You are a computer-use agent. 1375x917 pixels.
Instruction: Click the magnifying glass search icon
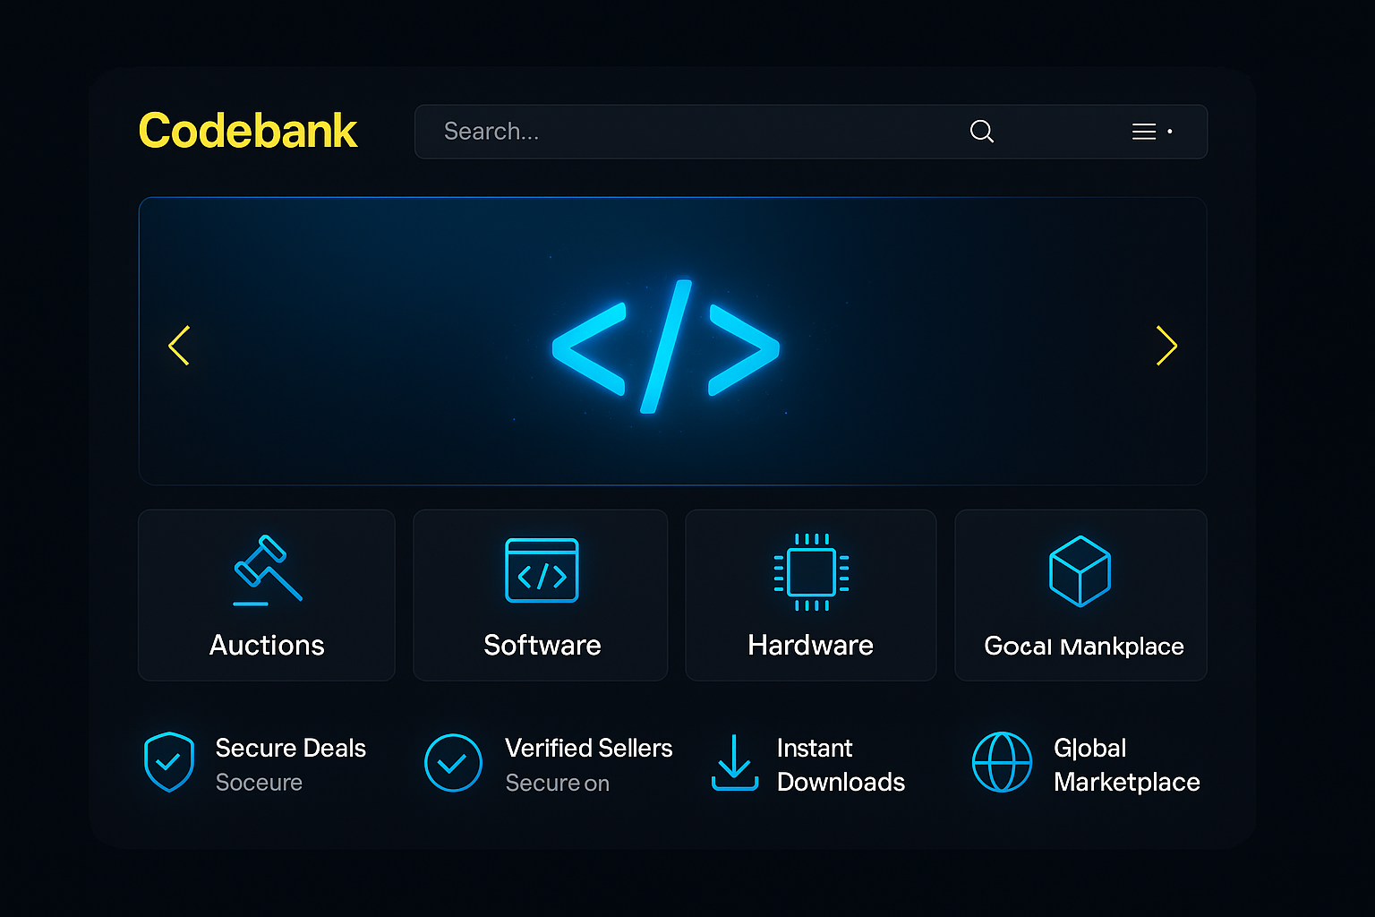click(x=982, y=132)
